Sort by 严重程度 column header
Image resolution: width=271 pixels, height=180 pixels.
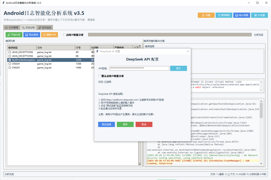(x=123, y=47)
